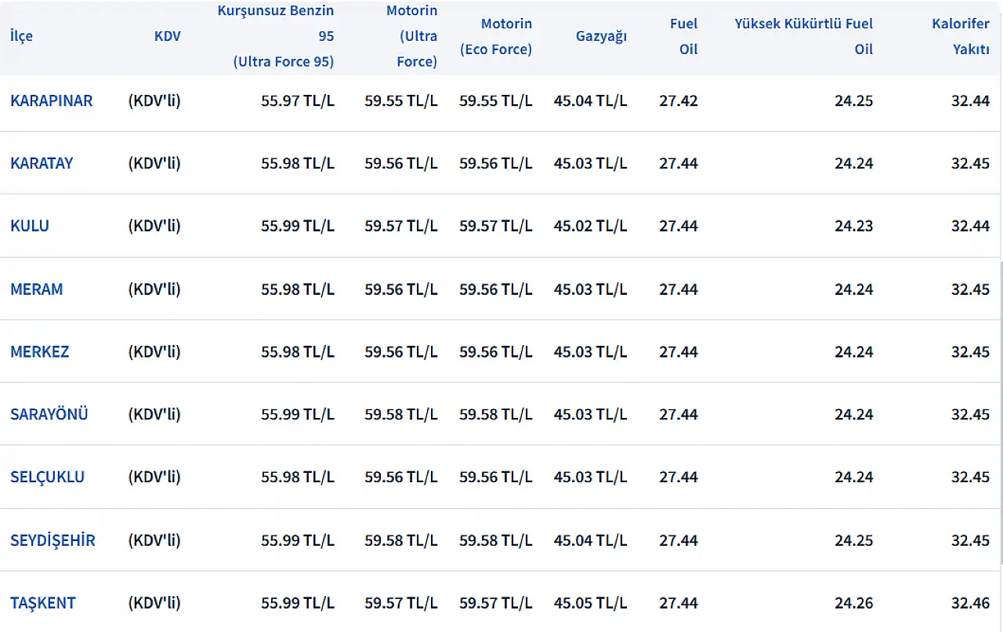
Task: Click the Kalorifer Yakıtı column header
Action: [x=961, y=36]
